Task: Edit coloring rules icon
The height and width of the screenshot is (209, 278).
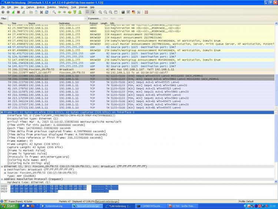Action: pos(133,12)
